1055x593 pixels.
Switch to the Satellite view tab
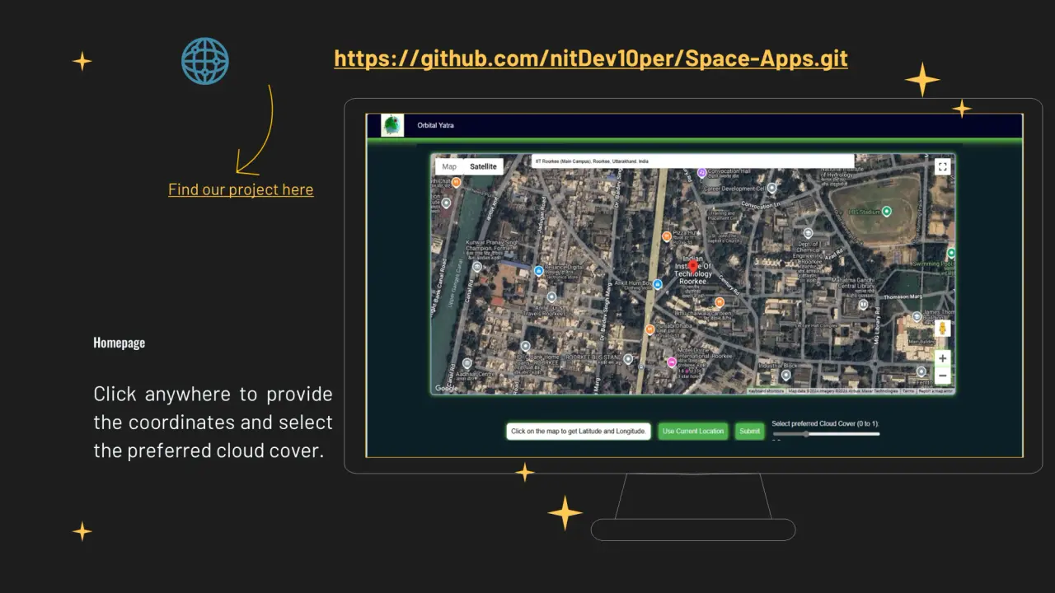click(x=483, y=166)
